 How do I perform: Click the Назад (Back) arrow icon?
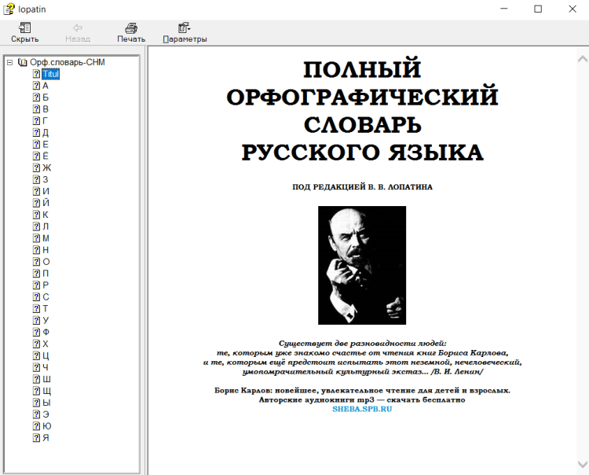click(x=78, y=28)
